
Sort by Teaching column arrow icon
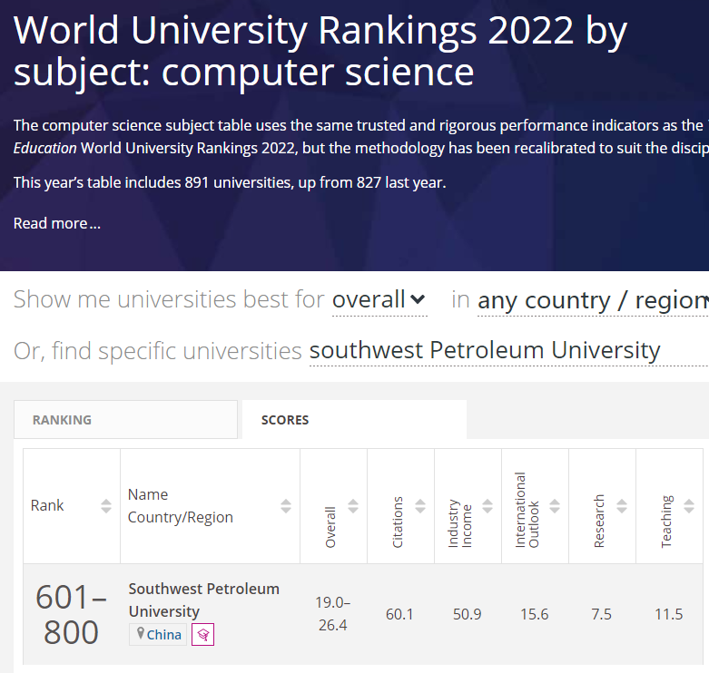(689, 506)
